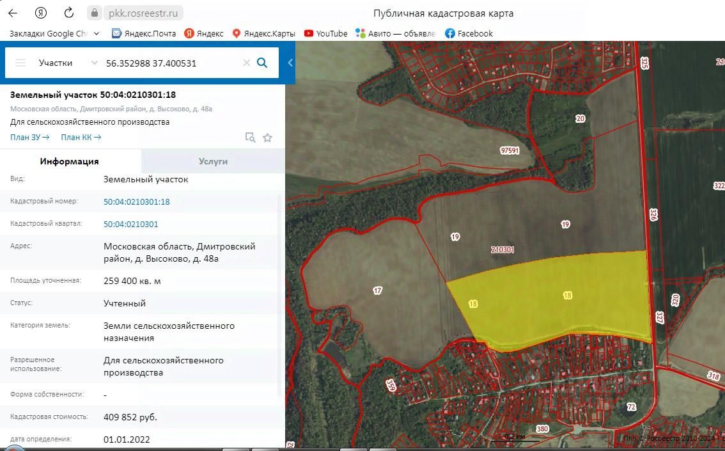This screenshot has height=451, width=725.
Task: Open the Авито bookmark
Action: [395, 33]
